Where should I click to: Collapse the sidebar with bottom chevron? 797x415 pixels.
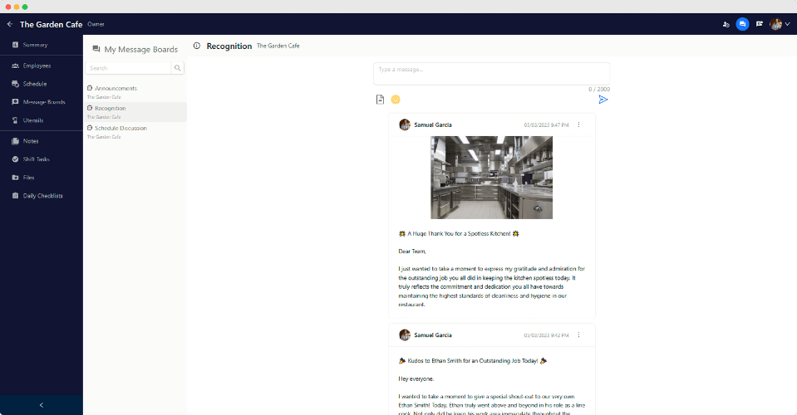point(42,405)
